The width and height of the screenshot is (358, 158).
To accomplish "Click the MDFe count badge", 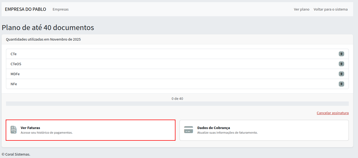I will tap(341, 74).
